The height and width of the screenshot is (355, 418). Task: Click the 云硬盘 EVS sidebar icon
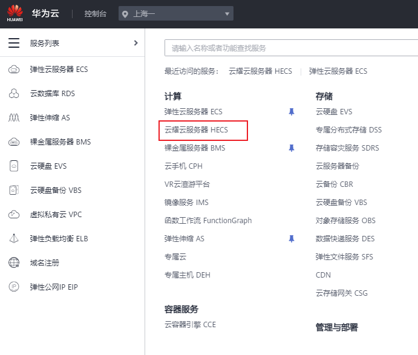click(x=14, y=166)
